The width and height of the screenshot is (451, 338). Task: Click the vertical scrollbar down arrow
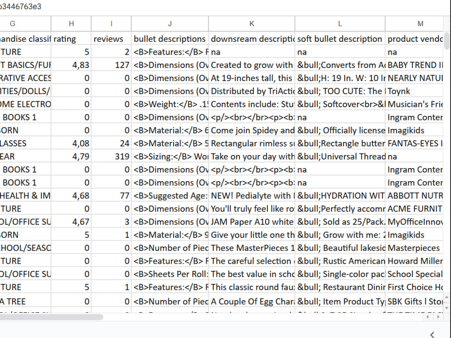446,308
